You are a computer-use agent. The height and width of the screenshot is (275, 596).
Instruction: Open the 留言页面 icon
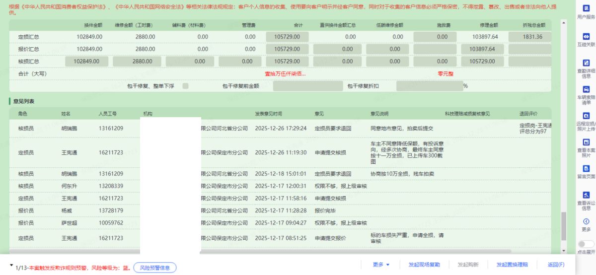click(x=586, y=169)
